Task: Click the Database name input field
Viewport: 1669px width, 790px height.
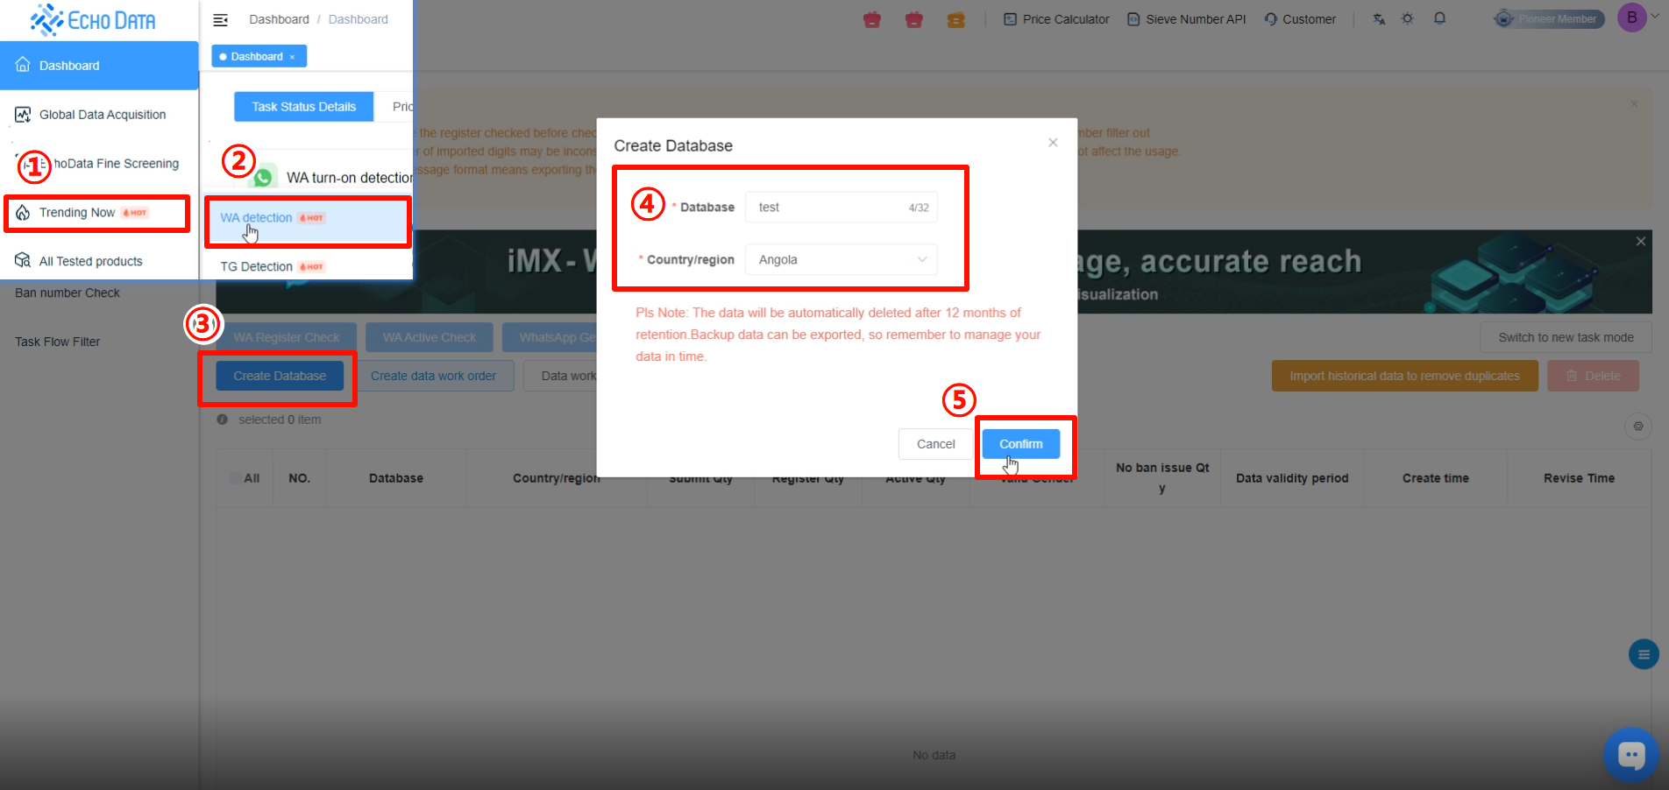Action: coord(828,208)
